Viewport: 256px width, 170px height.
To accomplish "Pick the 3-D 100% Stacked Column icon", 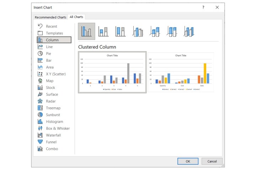I will click(x=172, y=31).
